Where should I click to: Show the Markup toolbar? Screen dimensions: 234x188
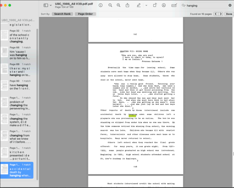click(164, 5)
